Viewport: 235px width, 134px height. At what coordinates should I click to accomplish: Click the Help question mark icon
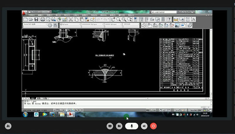[169, 19]
